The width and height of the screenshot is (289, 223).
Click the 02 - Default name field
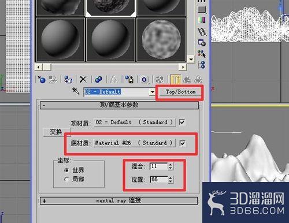(117, 92)
